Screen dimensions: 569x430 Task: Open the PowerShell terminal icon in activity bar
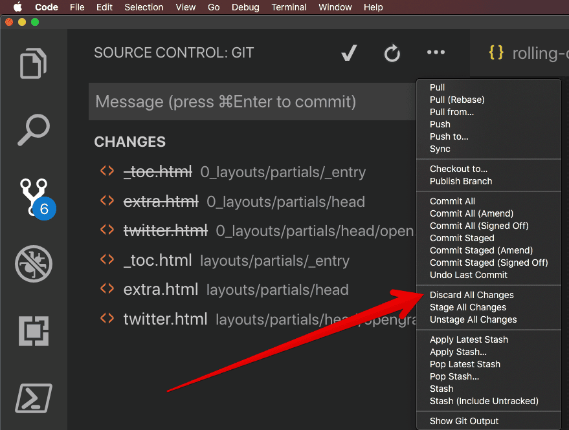click(x=34, y=398)
